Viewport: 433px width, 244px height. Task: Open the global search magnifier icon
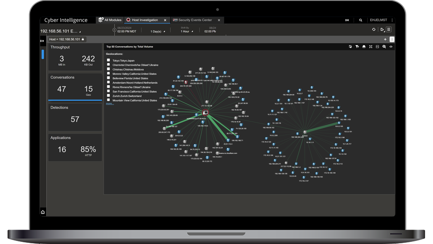pyautogui.click(x=361, y=20)
